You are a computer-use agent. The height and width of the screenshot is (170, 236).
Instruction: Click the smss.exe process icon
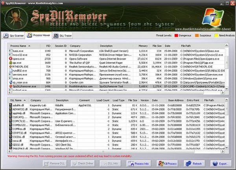pos(11,78)
